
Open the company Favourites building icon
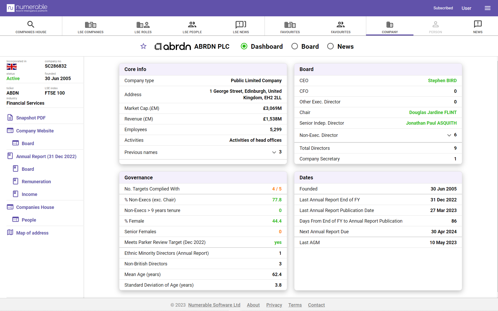click(x=290, y=25)
